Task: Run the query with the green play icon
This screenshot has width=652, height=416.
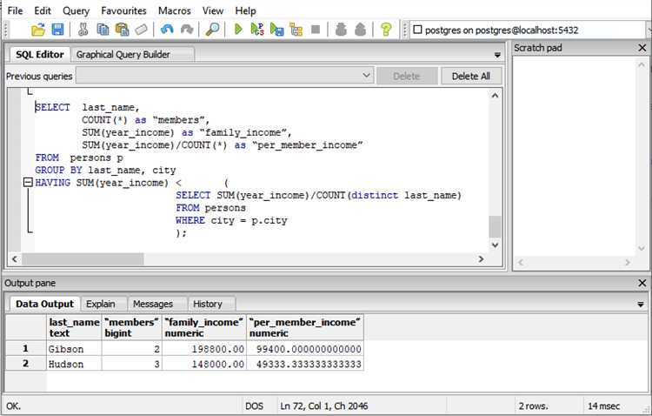Action: (x=238, y=30)
